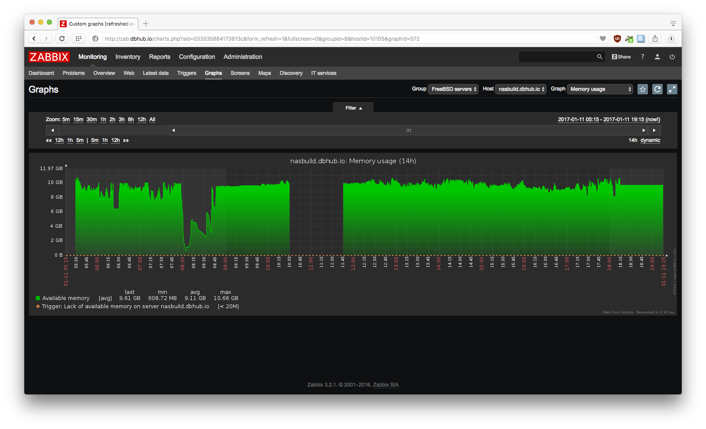Follow the Zabbix SIA footer link
The width and height of the screenshot is (706, 429).
(385, 385)
